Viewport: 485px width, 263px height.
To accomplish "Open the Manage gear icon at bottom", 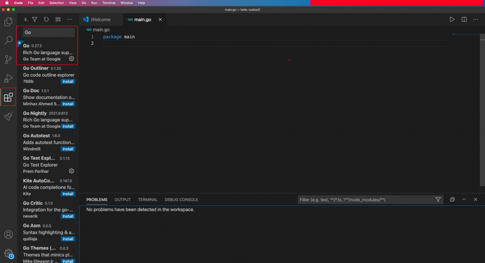I will pos(9,254).
